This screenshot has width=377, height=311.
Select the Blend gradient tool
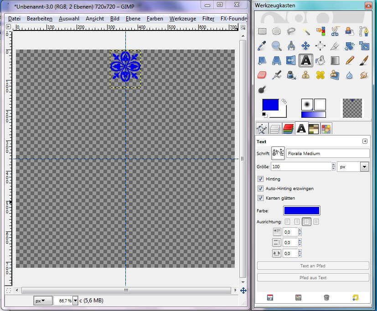click(335, 60)
